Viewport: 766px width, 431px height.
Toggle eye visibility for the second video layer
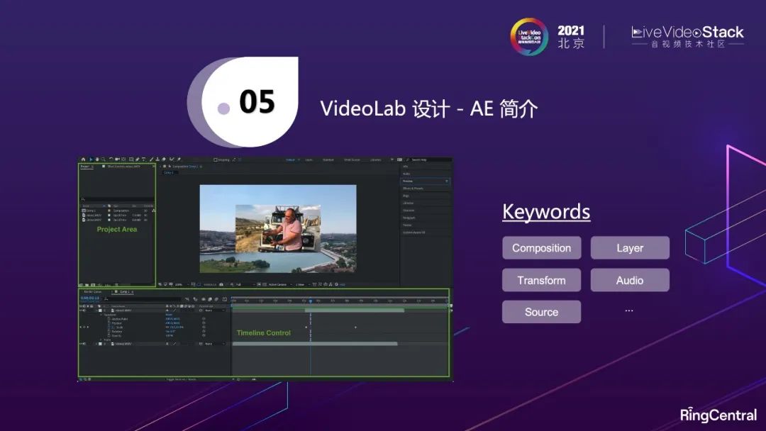tap(81, 344)
